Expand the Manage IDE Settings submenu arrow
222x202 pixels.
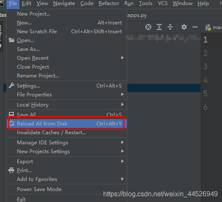[x=123, y=142]
